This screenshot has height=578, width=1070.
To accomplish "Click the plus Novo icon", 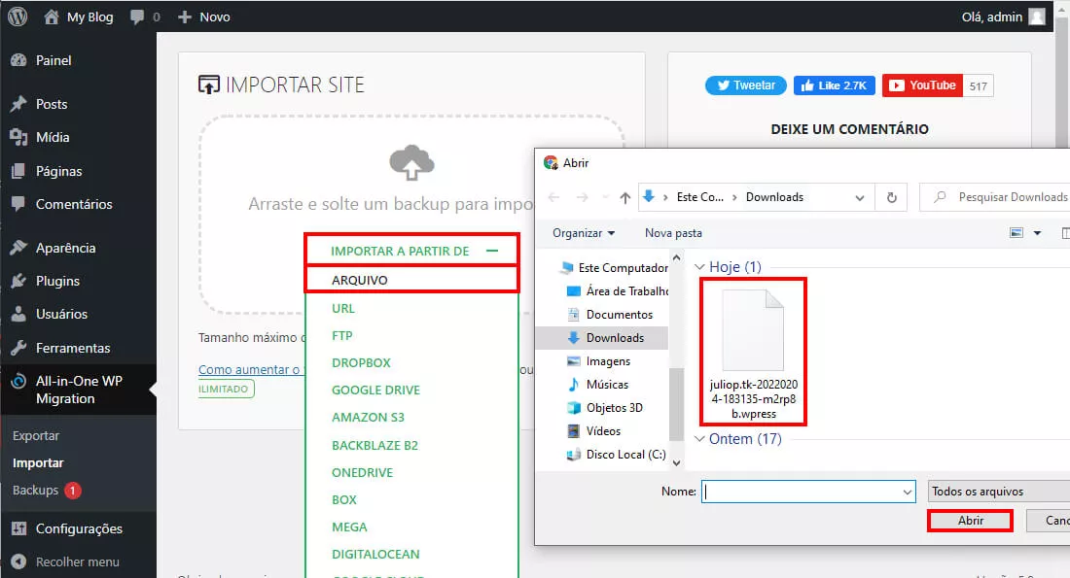I will (x=184, y=17).
